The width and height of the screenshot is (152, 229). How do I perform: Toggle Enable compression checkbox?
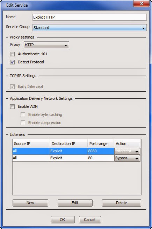pos(23,123)
